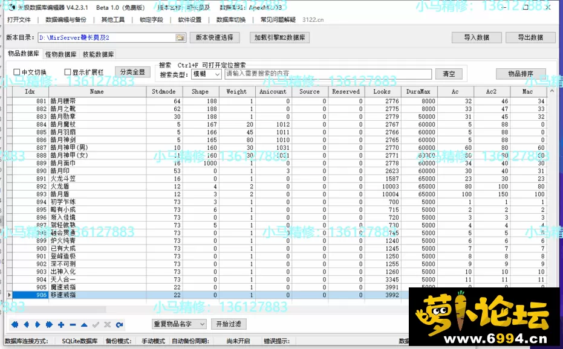
Task: Open the 重复物品名字 filter dropdown
Action: (x=179, y=324)
